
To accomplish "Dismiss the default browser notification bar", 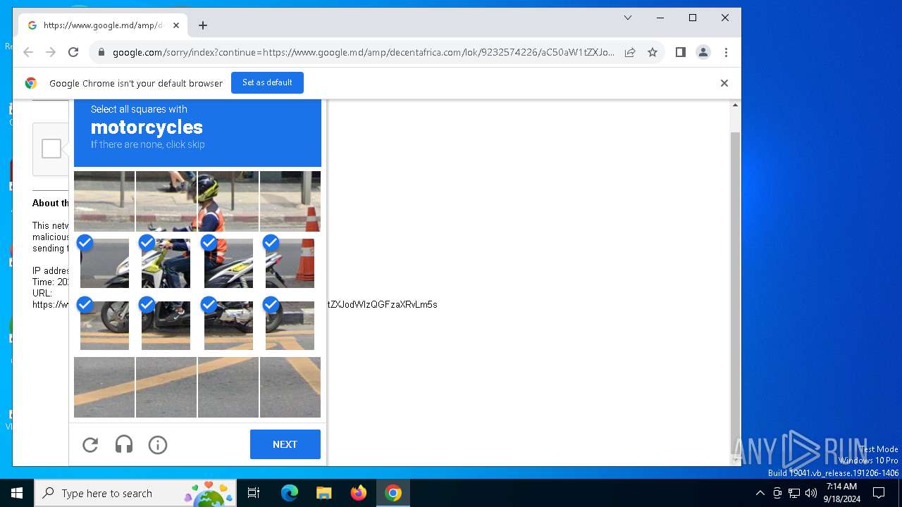I will click(x=724, y=83).
